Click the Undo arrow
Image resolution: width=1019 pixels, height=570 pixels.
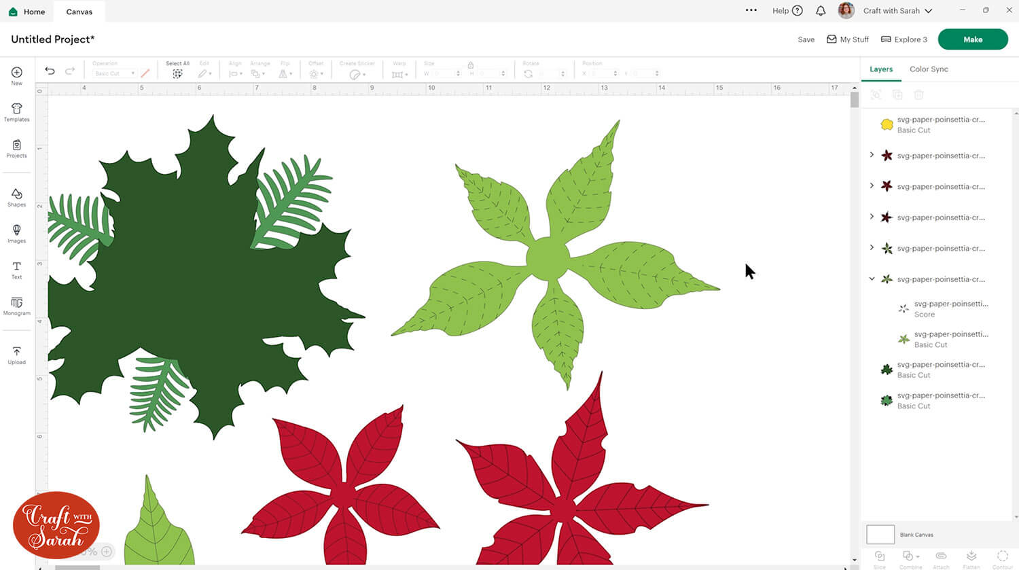click(50, 71)
